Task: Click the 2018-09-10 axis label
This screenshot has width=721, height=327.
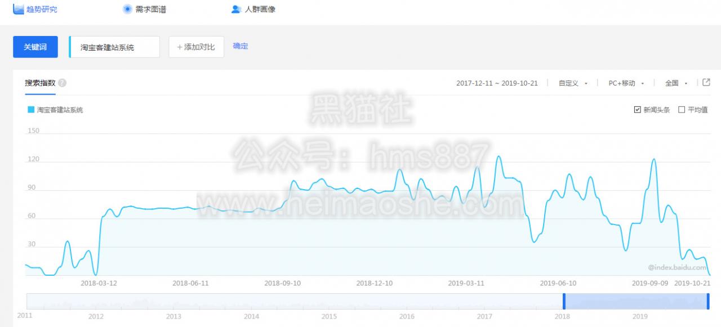Action: click(282, 283)
